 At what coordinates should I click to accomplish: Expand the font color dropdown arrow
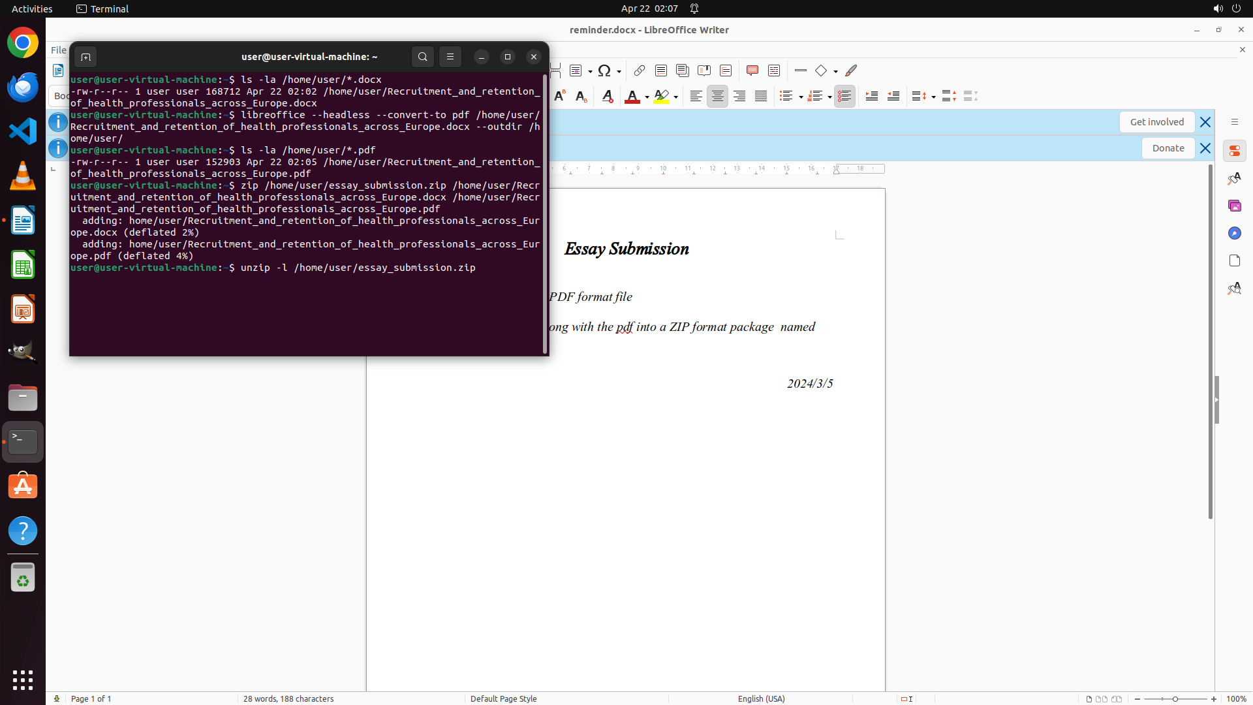pyautogui.click(x=647, y=97)
